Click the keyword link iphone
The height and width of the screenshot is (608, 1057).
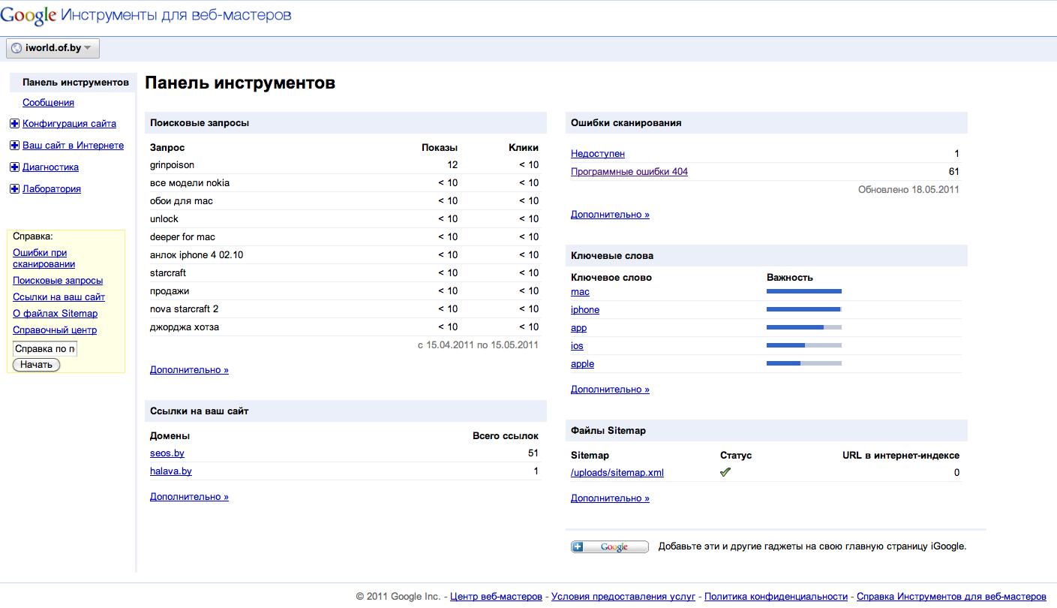pyautogui.click(x=585, y=310)
